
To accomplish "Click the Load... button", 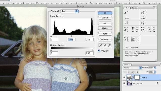I will pos(105,24).
